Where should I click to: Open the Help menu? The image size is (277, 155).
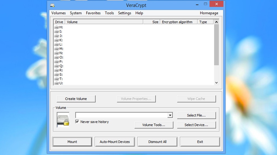[x=139, y=13]
